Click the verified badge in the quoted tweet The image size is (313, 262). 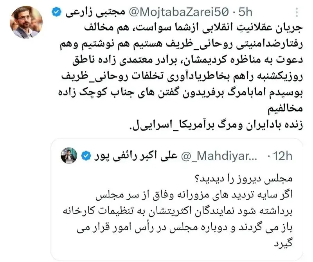pyautogui.click(x=86, y=156)
